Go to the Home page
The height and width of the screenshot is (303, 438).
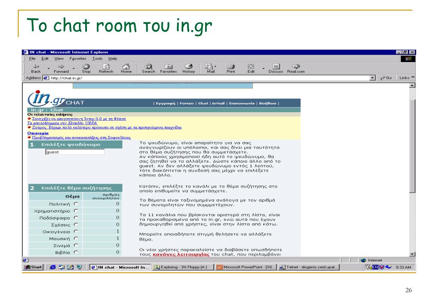coord(126,68)
